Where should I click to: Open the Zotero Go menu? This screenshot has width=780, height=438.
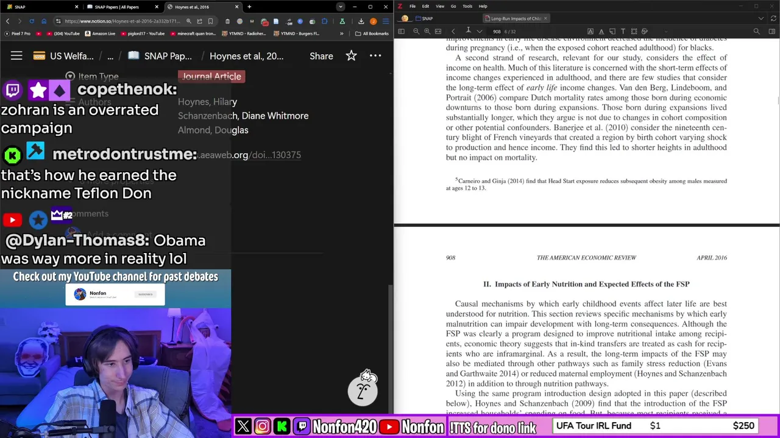pos(453,6)
